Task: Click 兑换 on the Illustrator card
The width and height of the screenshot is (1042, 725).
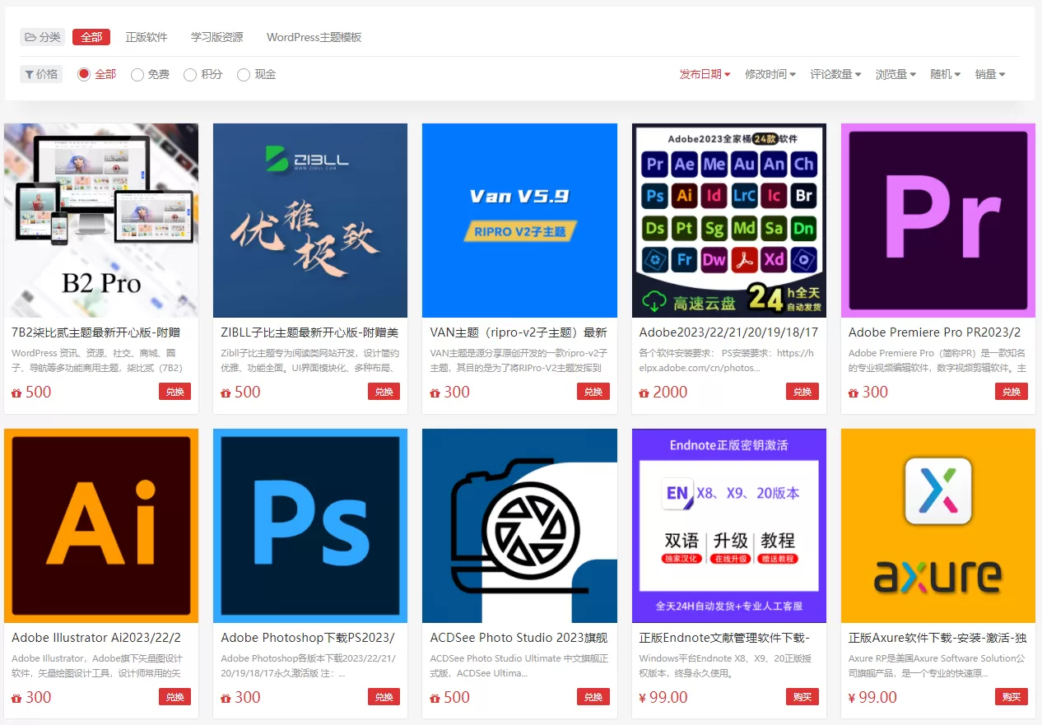Action: click(x=174, y=697)
